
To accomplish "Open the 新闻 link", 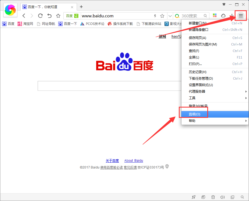I will 162,36.
